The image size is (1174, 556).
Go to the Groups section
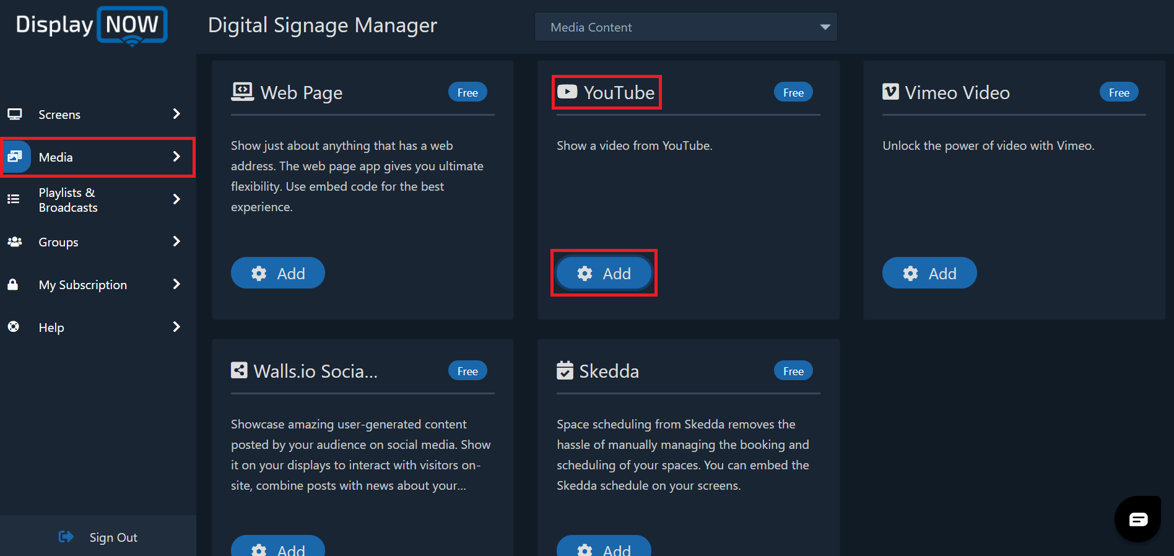[98, 242]
